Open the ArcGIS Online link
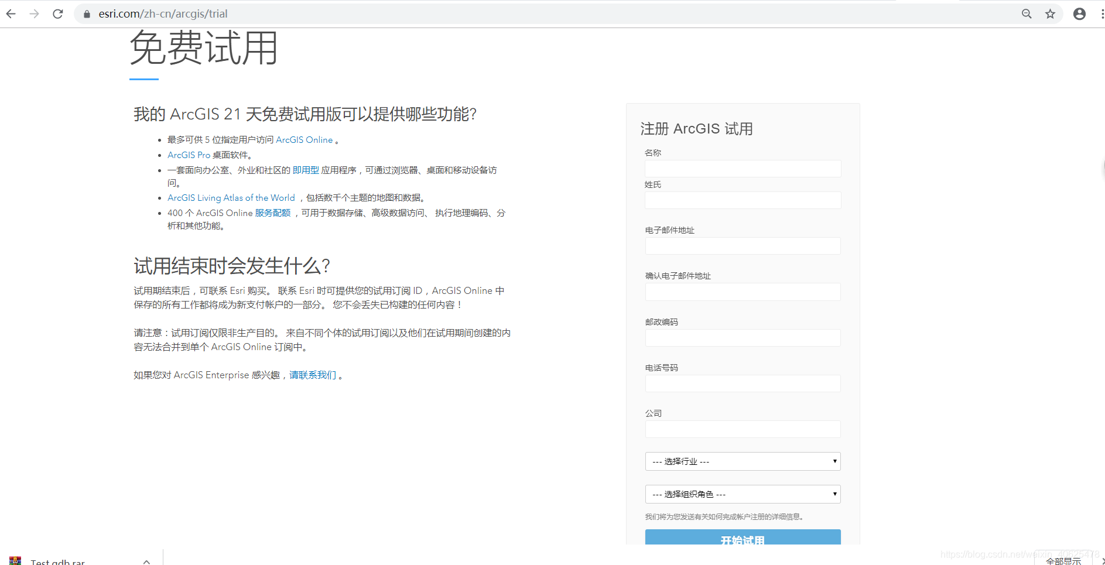 click(304, 140)
